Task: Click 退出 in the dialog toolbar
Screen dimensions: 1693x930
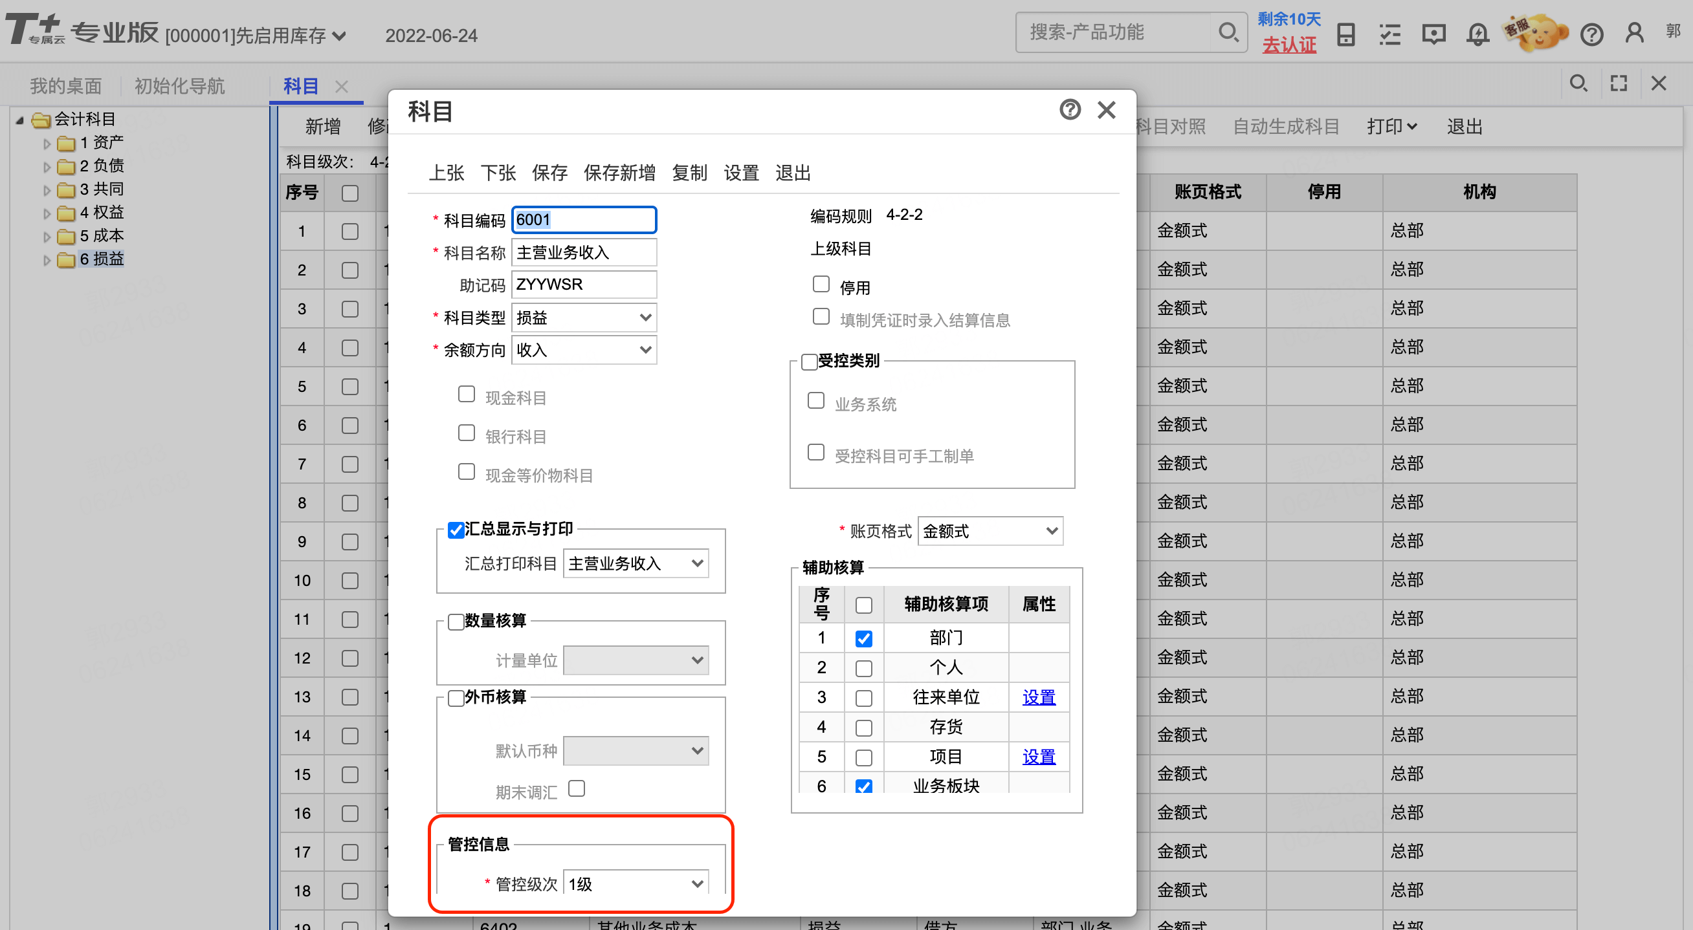Action: pos(793,173)
